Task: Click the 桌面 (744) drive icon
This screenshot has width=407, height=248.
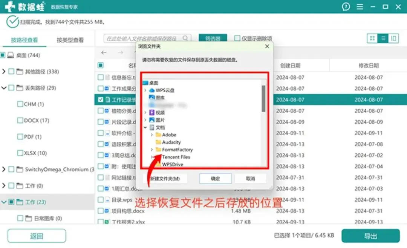Action: 11,55
